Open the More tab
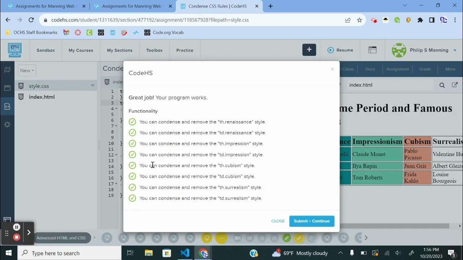Screen dimensions: 463x260 [x=450, y=69]
